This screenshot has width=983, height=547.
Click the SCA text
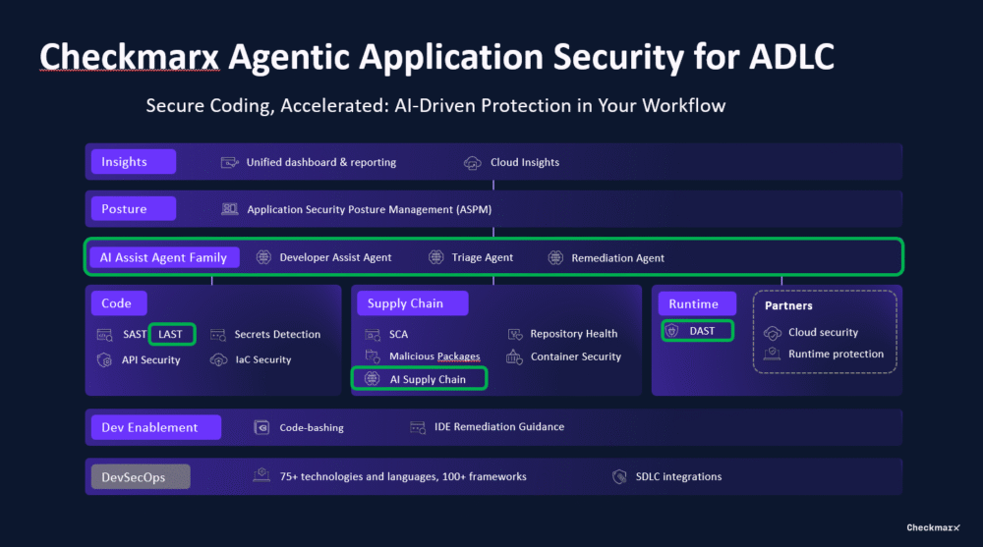399,335
